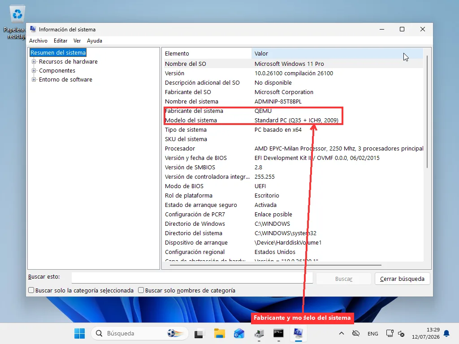Select the Nombre del SO row
459x344 pixels.
click(x=293, y=64)
